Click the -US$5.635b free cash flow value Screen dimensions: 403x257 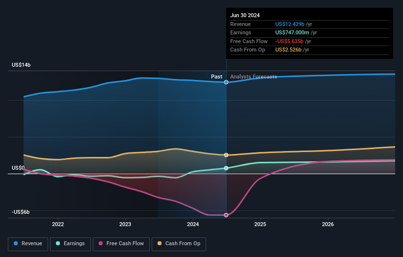[289, 41]
